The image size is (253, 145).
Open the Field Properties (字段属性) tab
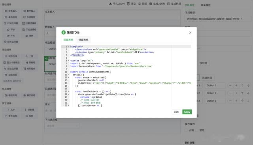click(189, 5)
